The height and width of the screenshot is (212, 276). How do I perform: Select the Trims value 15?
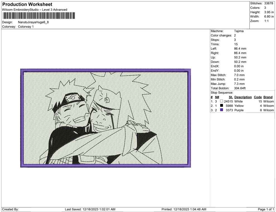coord(236,44)
